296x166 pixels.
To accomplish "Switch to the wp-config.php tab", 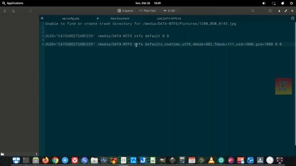I will pyautogui.click(x=71, y=18).
